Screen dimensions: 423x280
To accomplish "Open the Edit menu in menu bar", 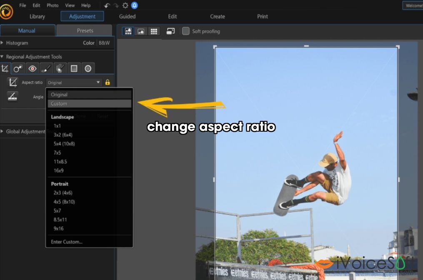I will click(36, 5).
